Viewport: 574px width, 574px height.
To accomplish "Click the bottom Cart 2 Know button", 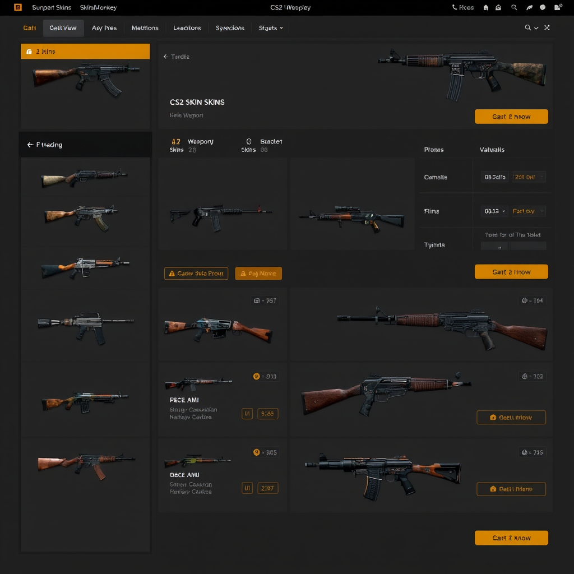I will [x=511, y=538].
